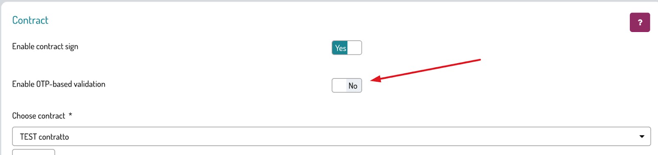Click the teal Yes half of the contract sign toggle
658x155 pixels.
340,48
